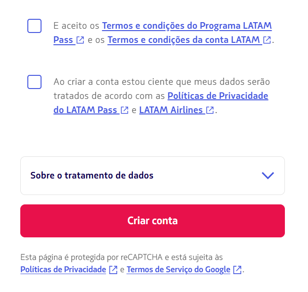This screenshot has height=292, width=308.
Task: Check the LATAM Pass terms acceptance checkbox
Action: tap(34, 26)
